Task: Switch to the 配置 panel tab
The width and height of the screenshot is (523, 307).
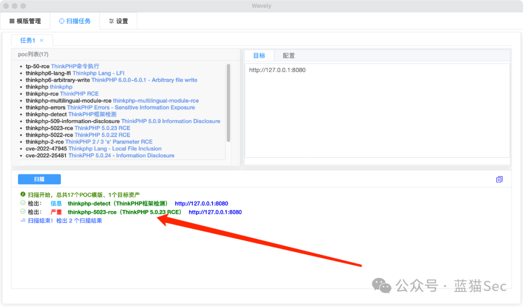Action: pos(289,55)
